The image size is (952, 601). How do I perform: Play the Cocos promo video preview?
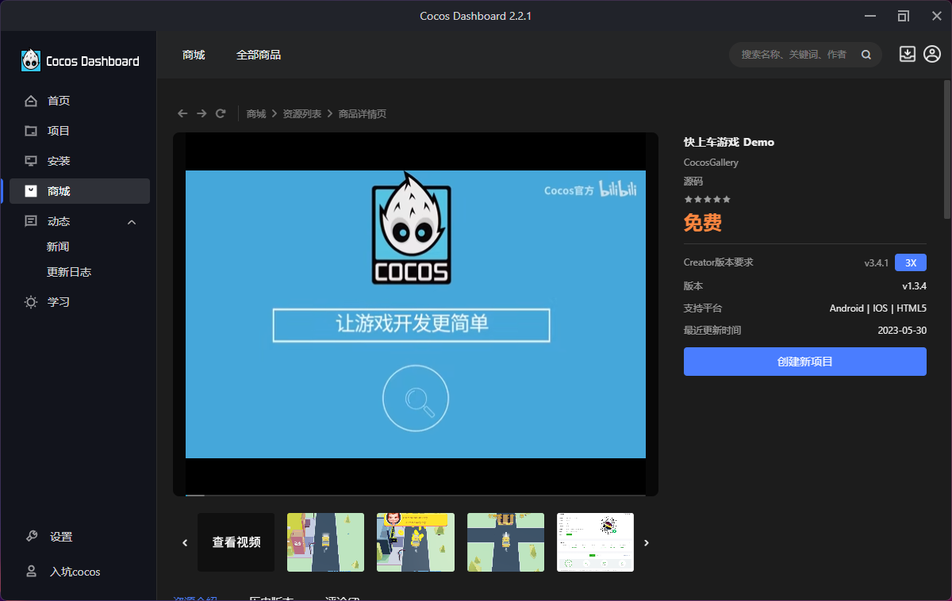[x=416, y=314]
